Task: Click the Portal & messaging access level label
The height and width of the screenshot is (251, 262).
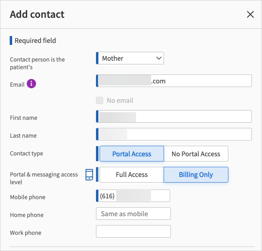Action: pos(44,178)
